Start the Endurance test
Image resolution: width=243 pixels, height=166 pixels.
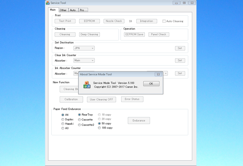(139, 121)
